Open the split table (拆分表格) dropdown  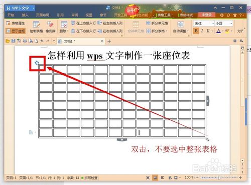click(157, 31)
